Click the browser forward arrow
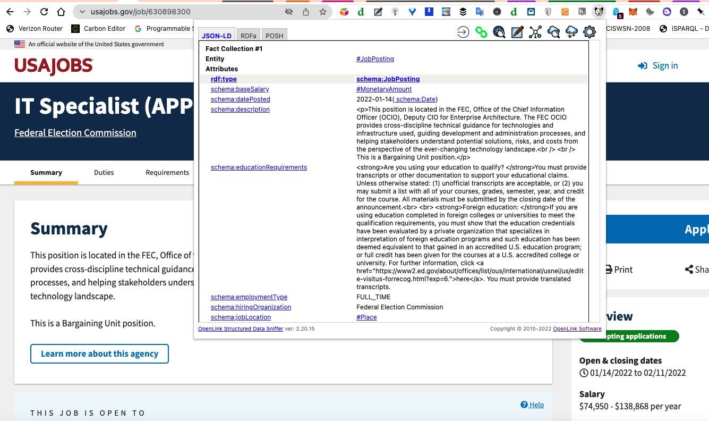The width and height of the screenshot is (709, 421). click(27, 12)
